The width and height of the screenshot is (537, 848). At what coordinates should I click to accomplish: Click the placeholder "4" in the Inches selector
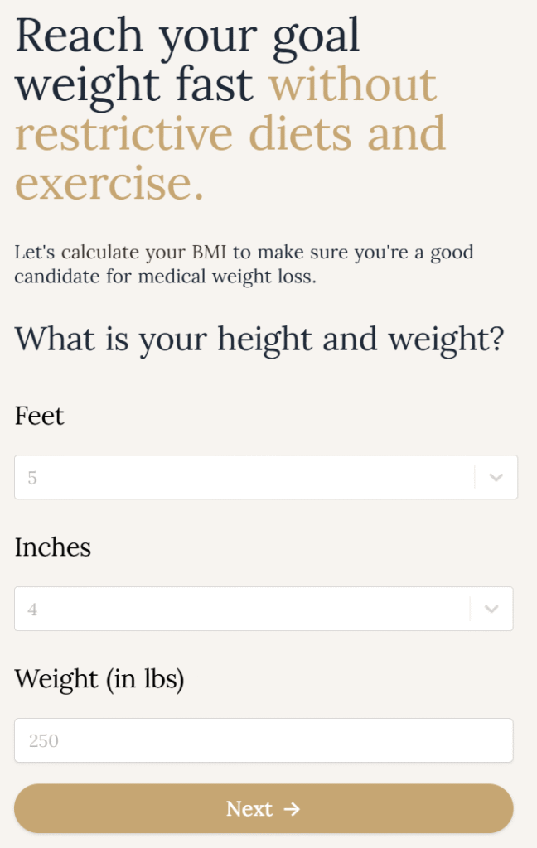(x=32, y=609)
